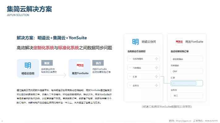Click the 明道云协同 logo in left flow card
Image resolution: width=220 pixels, height=123 pixels.
(x=28, y=65)
